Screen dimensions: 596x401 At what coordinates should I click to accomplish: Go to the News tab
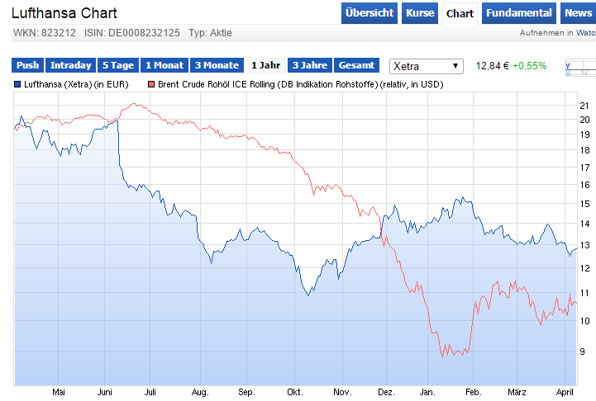[x=578, y=13]
